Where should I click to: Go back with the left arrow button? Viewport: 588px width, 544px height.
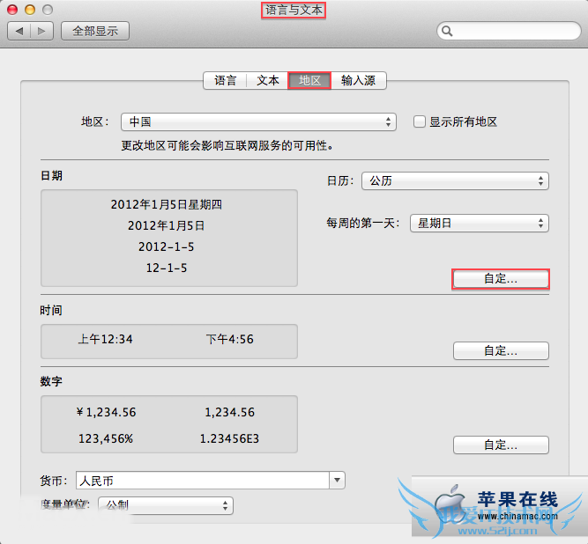coord(19,31)
